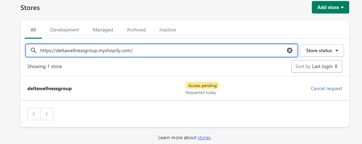Follow the 'stores' learn more link
Viewport: 362px width, 144px height.
tap(204, 137)
